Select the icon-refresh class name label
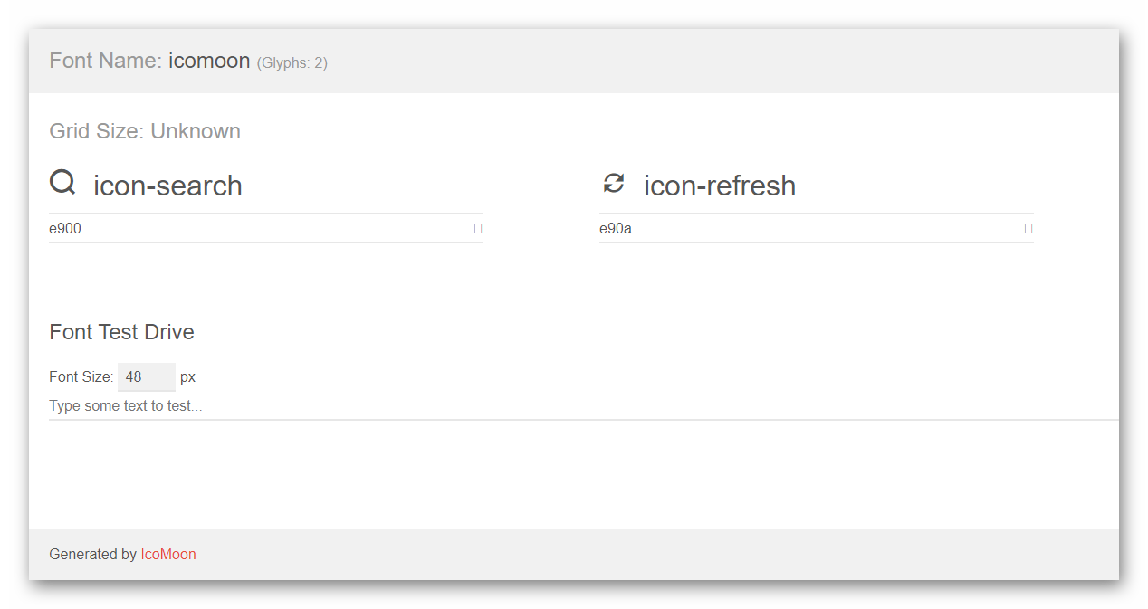Image resolution: width=1148 pixels, height=609 pixels. click(x=720, y=186)
